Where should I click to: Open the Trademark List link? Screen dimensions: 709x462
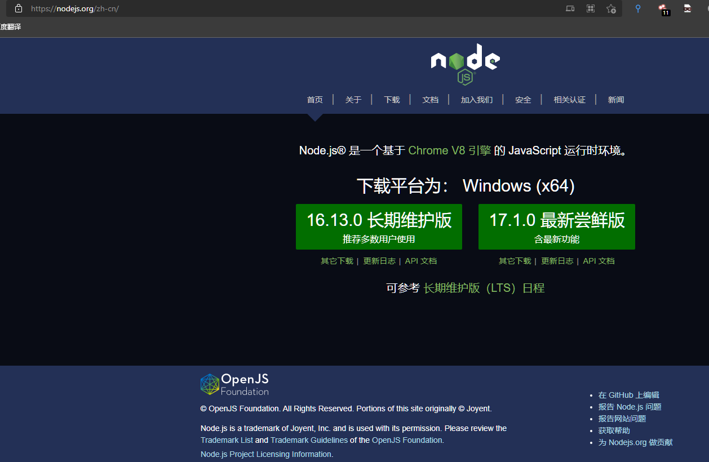pyautogui.click(x=227, y=440)
